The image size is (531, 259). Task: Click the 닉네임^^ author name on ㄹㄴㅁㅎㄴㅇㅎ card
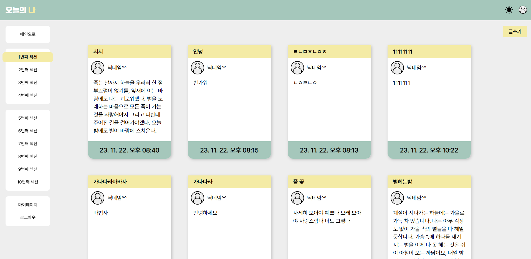317,68
